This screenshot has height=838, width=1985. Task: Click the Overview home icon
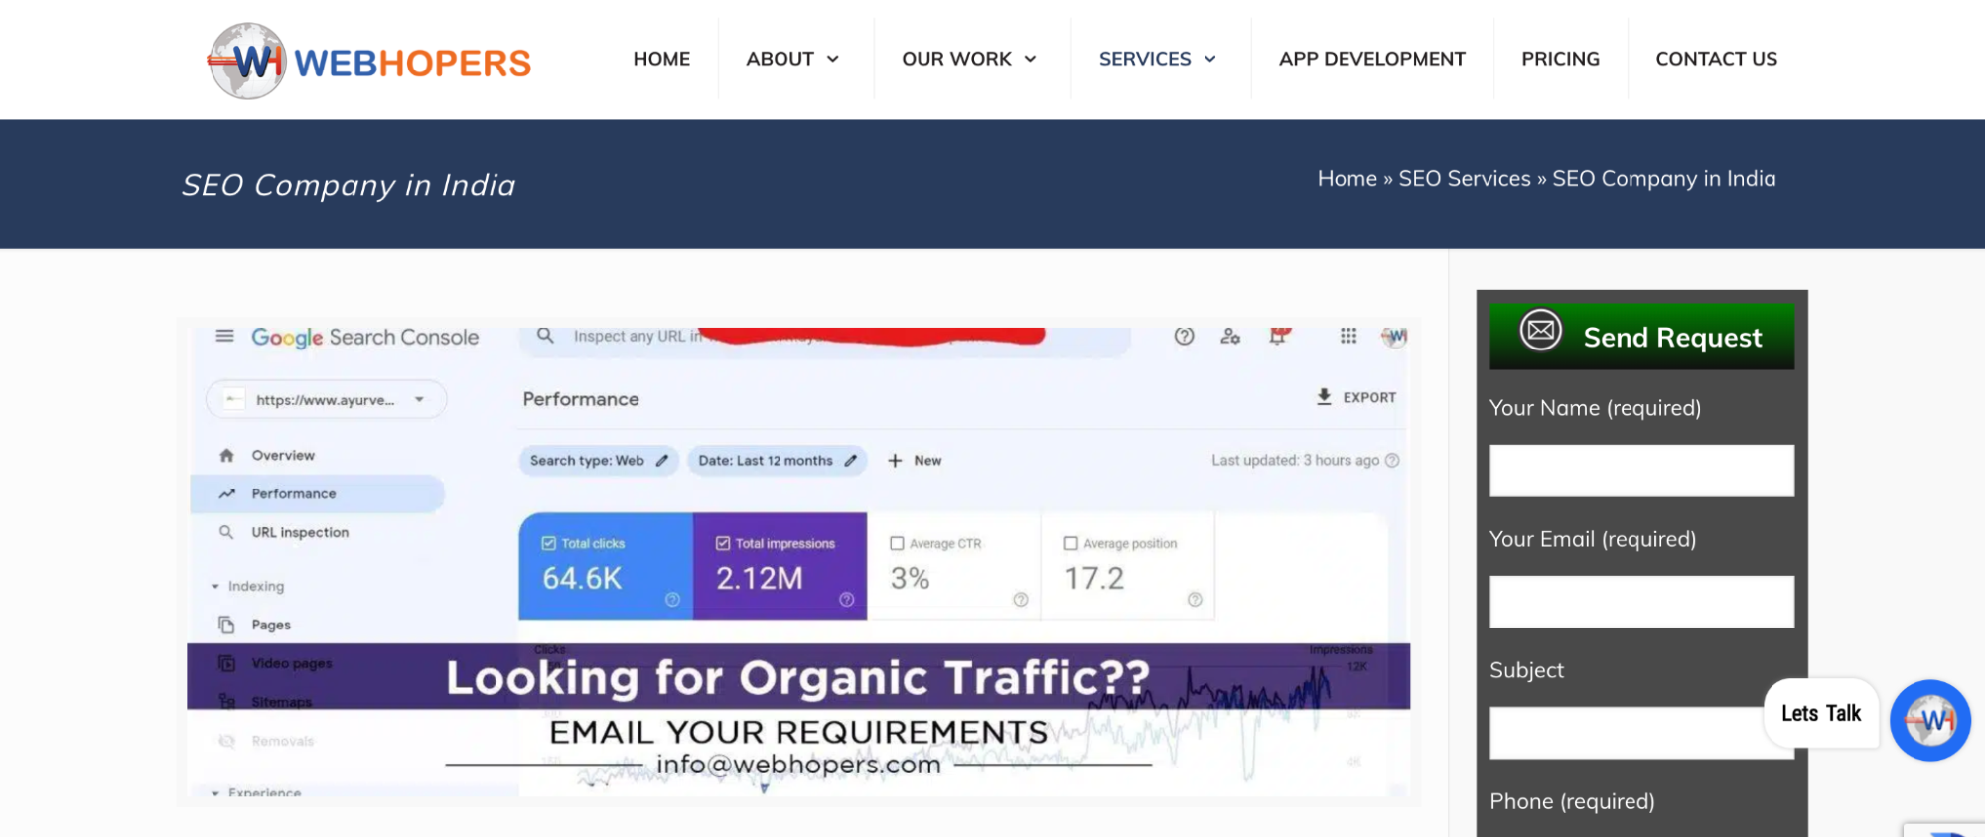pos(227,455)
